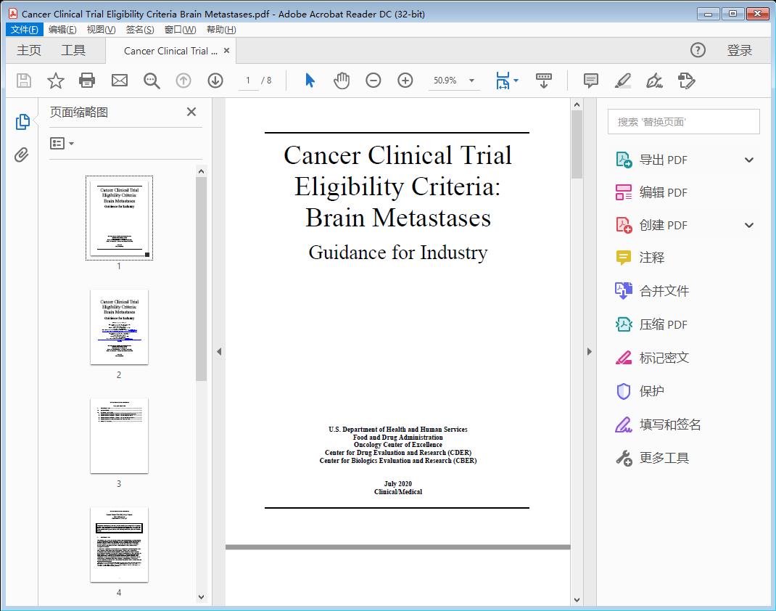Screen dimensions: 776x611
Task: Click the 登录 sign-in button
Action: point(741,50)
